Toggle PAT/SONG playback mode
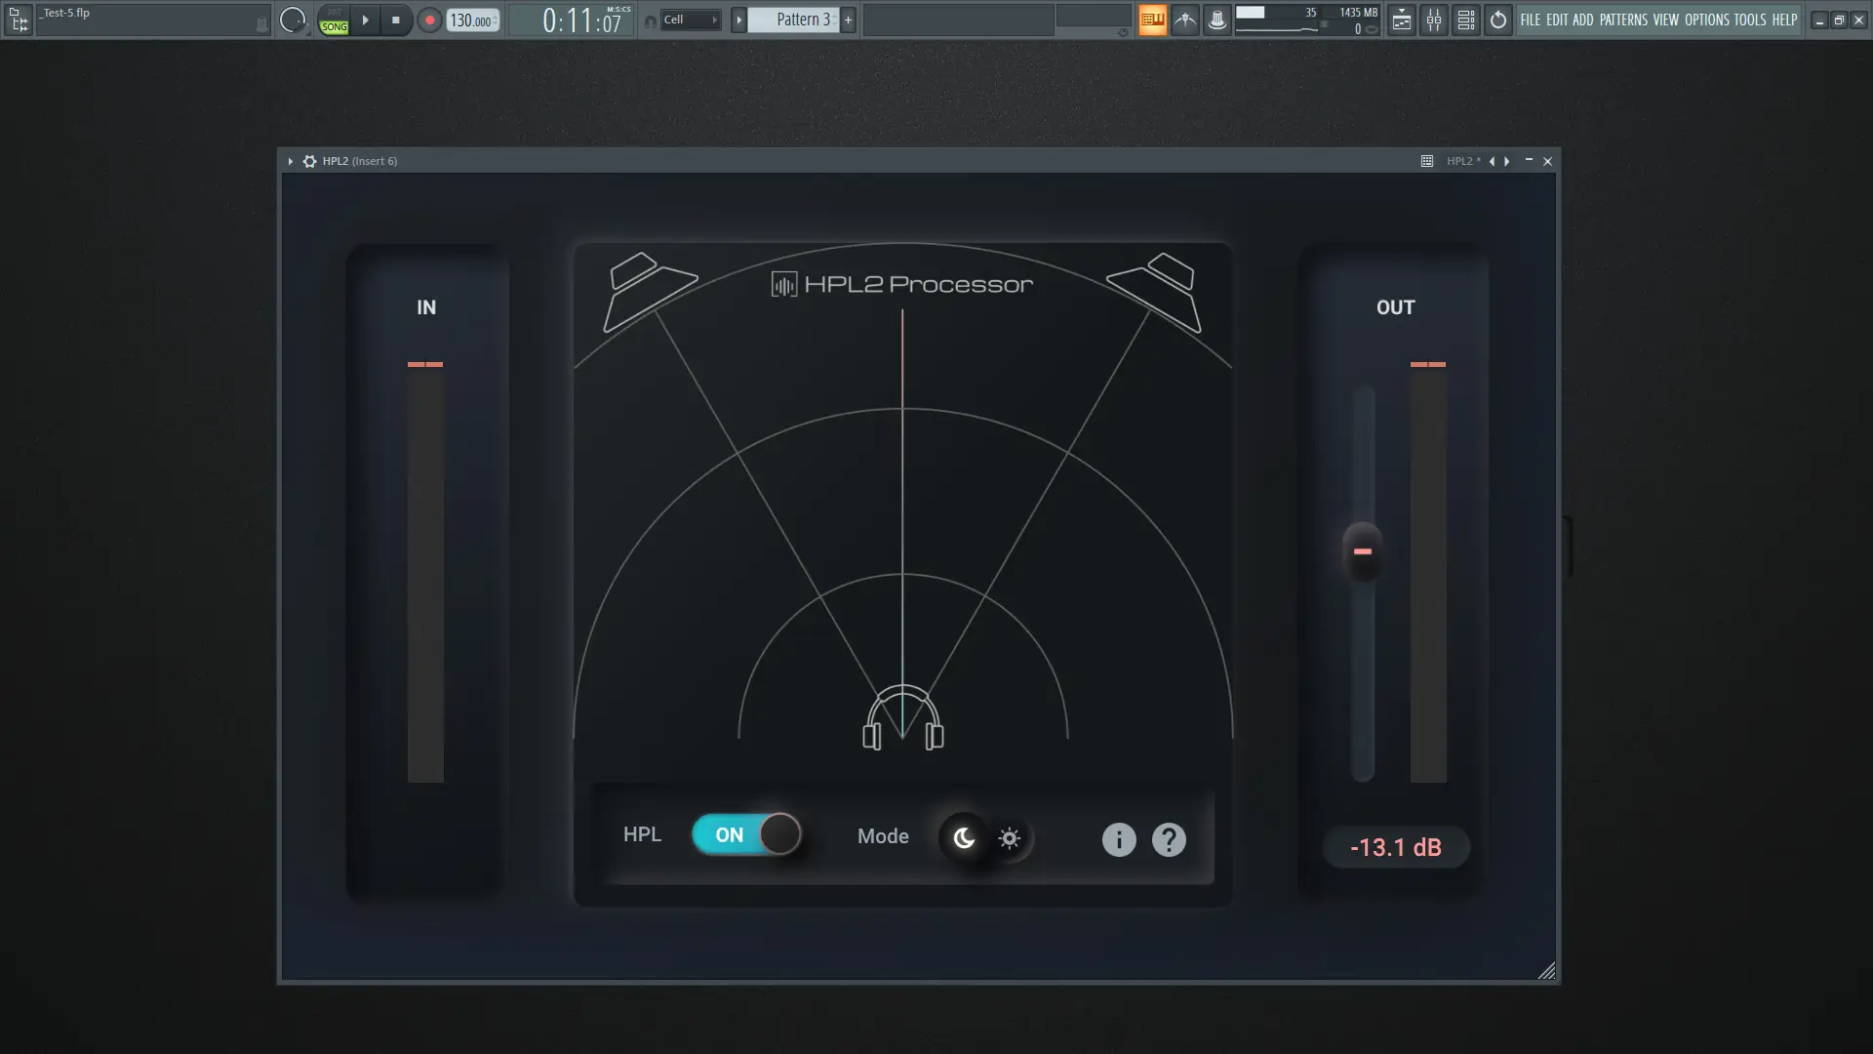1873x1054 pixels. [334, 20]
